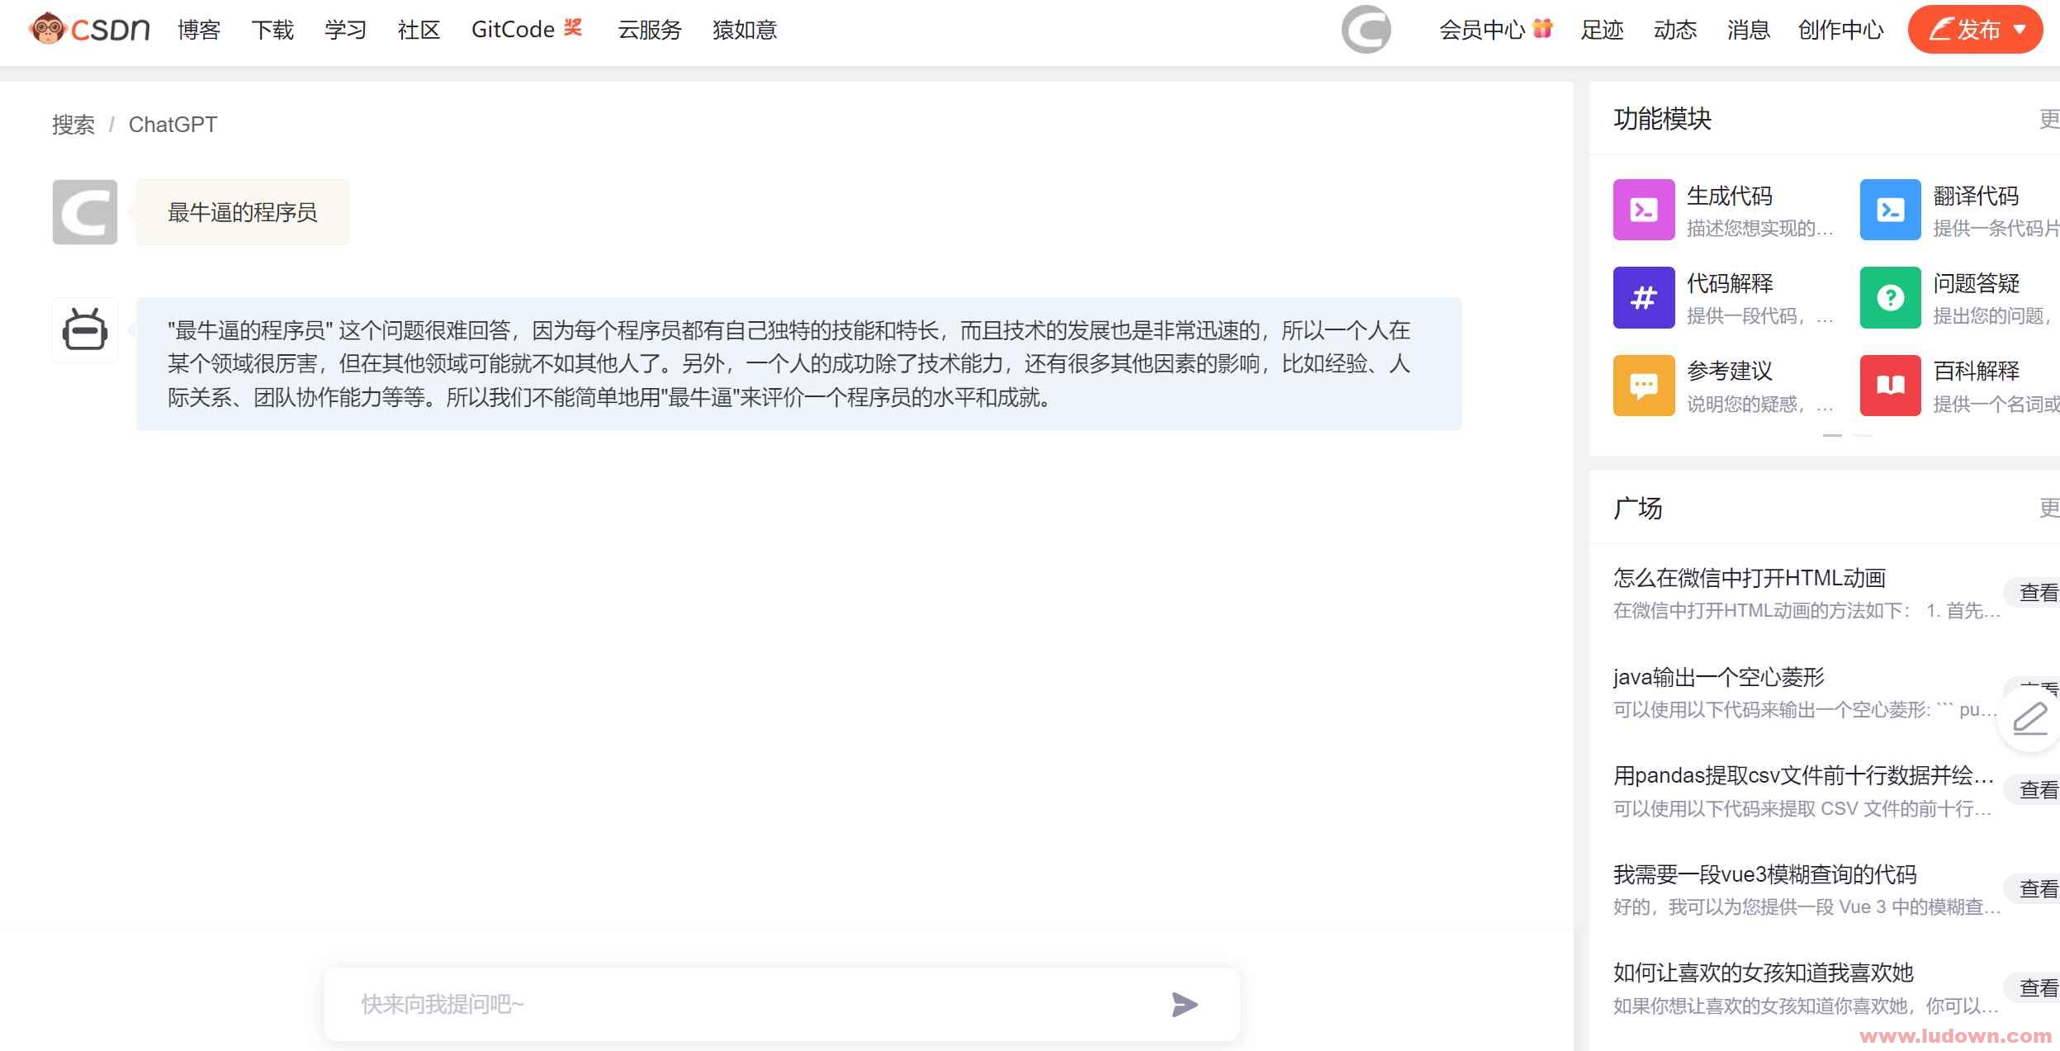Open 动态 feed
Image resolution: width=2060 pixels, height=1051 pixels.
[x=1675, y=30]
